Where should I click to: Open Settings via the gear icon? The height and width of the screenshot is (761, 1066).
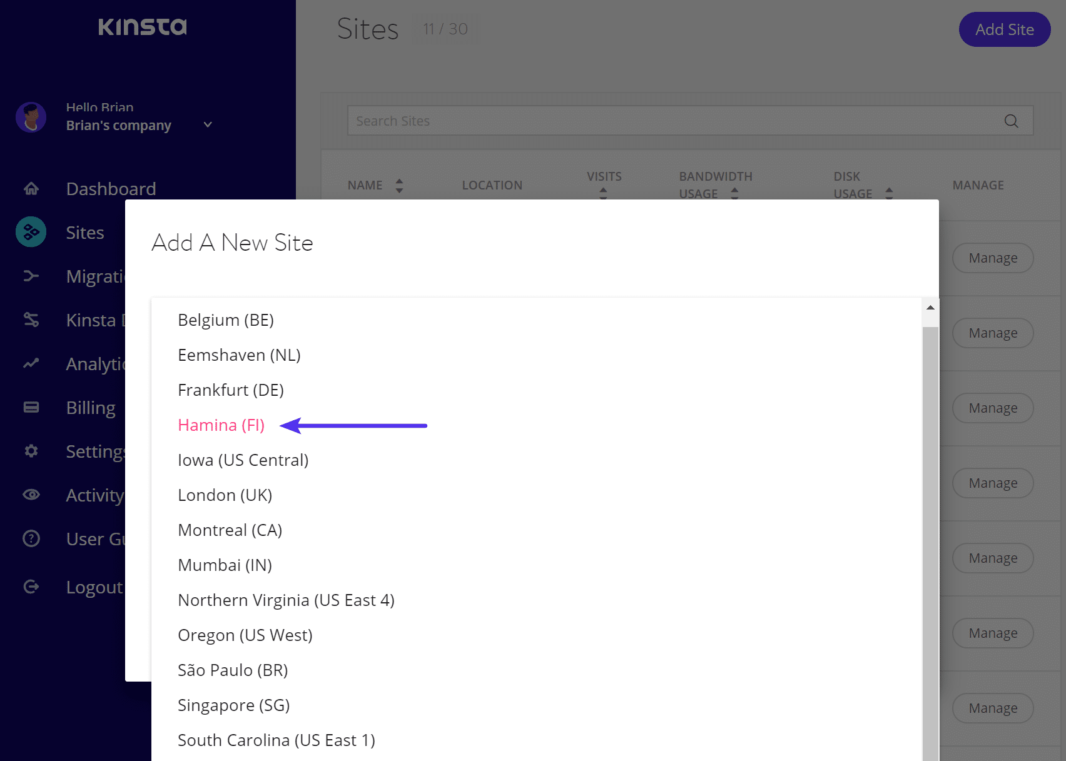(x=31, y=451)
